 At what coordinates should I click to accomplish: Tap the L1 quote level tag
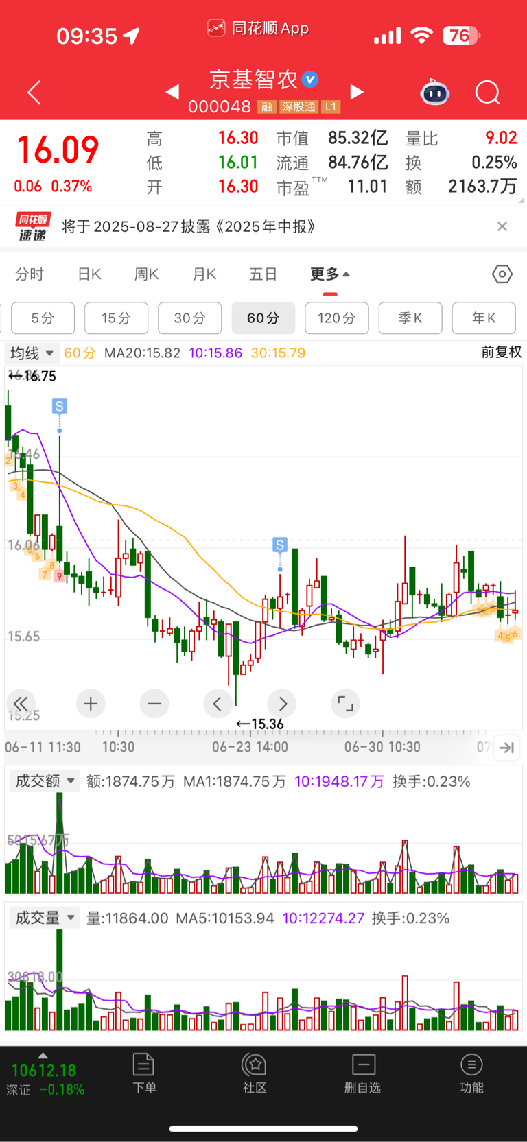tap(331, 106)
